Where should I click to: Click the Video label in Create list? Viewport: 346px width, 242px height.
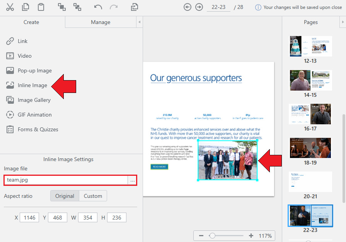[24, 56]
